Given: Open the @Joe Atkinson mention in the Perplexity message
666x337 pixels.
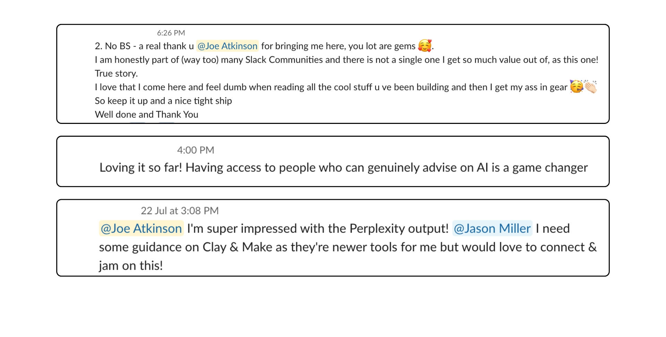Looking at the screenshot, I should (x=141, y=228).
